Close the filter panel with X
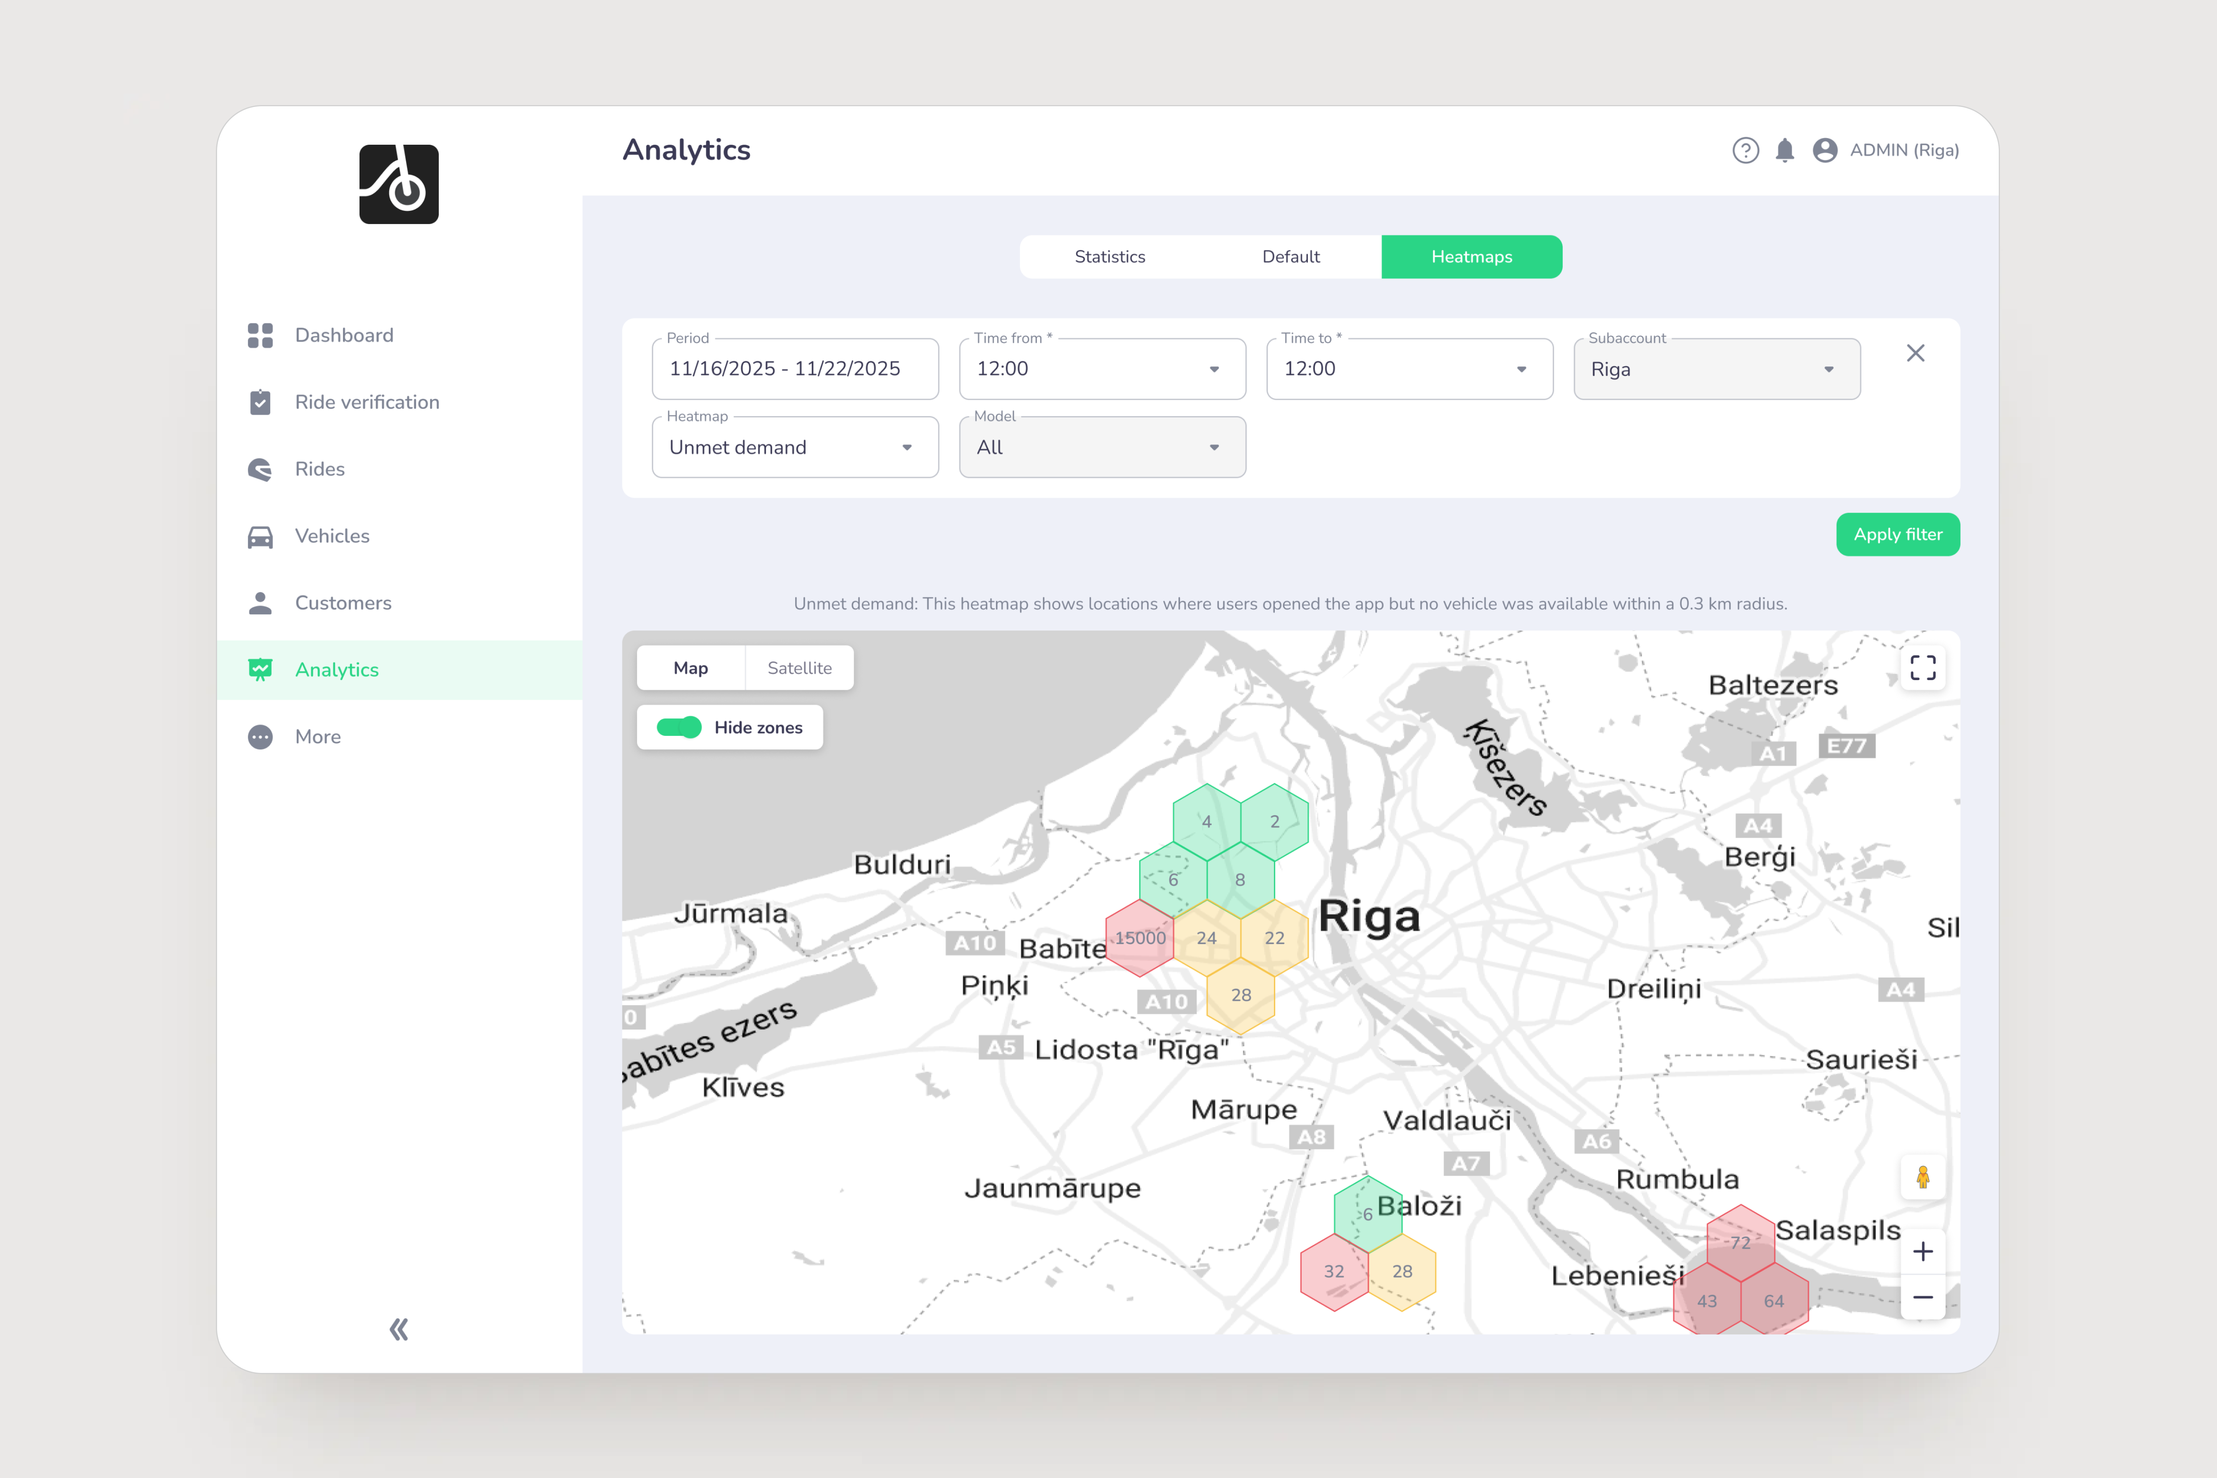 tap(1915, 353)
